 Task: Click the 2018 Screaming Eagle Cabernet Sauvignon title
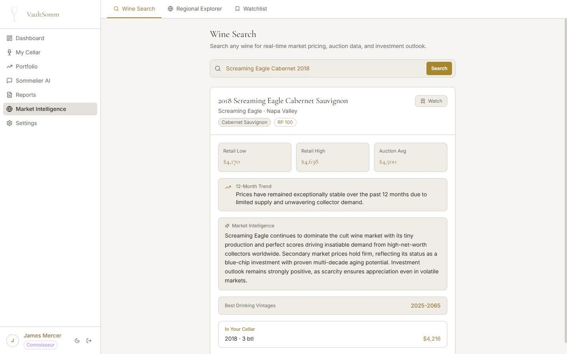pyautogui.click(x=283, y=101)
